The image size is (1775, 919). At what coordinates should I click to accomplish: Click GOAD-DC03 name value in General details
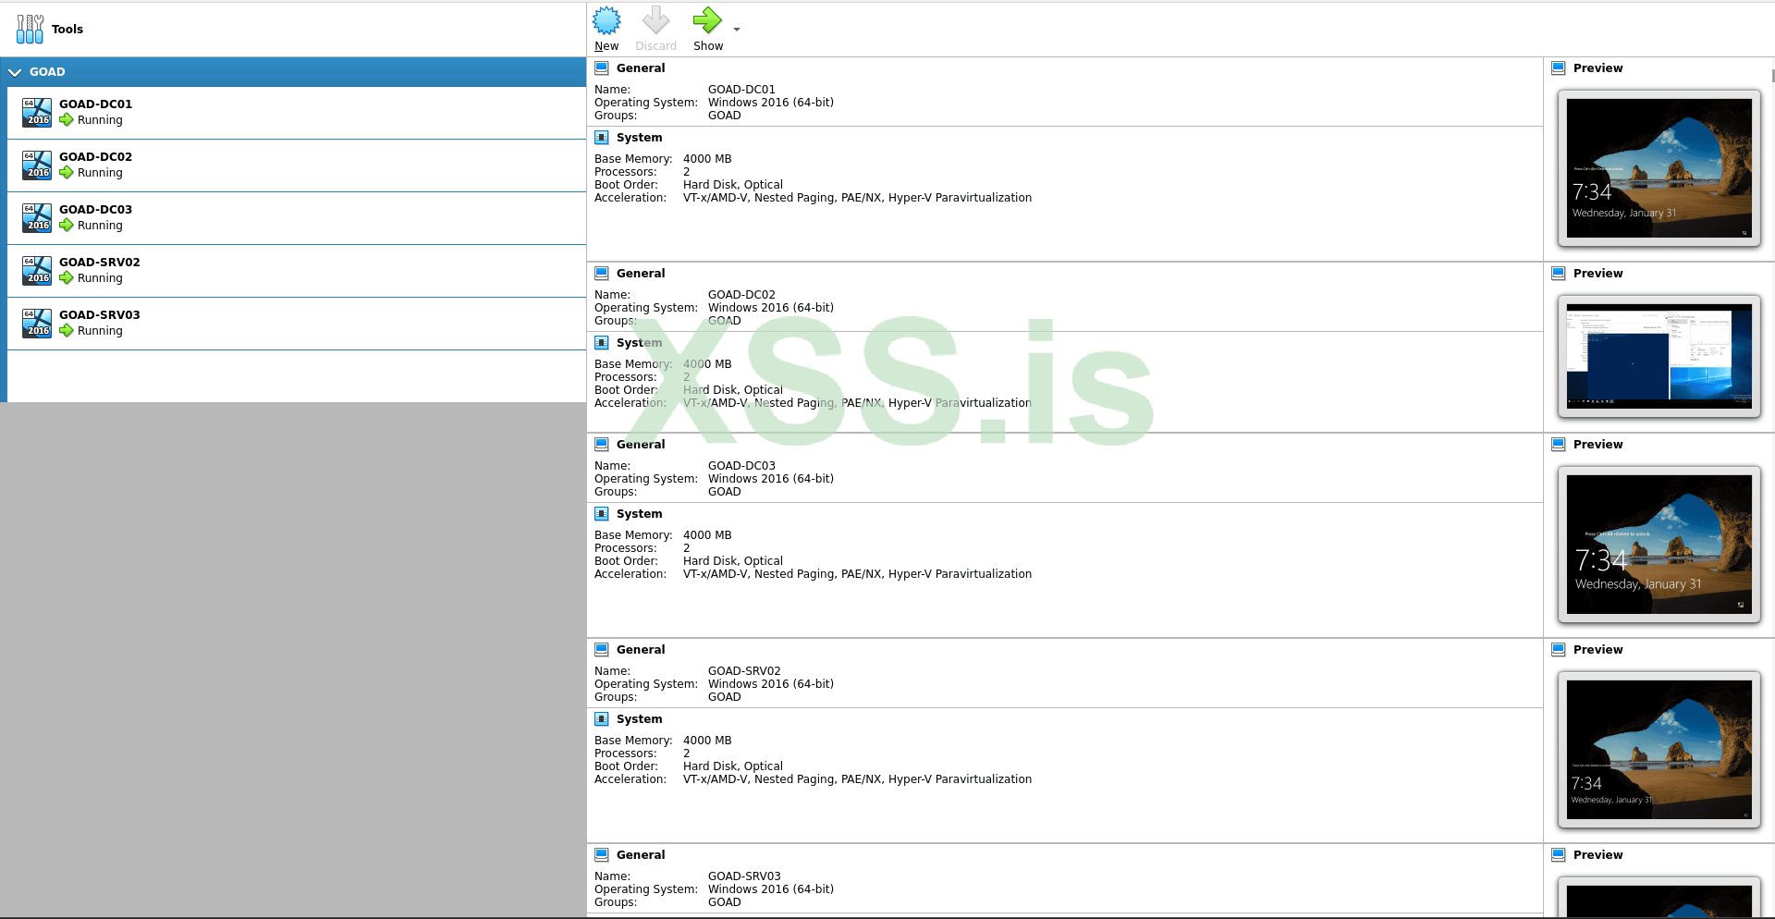pos(741,466)
